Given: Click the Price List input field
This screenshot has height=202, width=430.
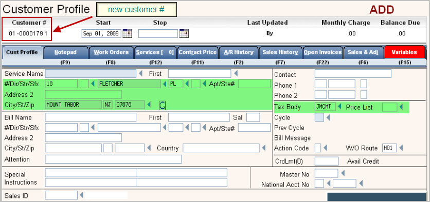Looking at the screenshot, I should pyautogui.click(x=389, y=107).
